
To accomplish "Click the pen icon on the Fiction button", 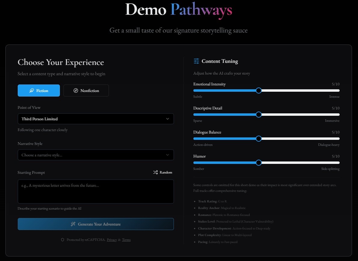I will coord(32,91).
